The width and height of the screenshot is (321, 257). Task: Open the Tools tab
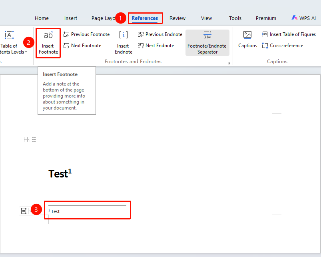tap(235, 18)
